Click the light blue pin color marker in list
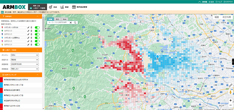Image resolution: width=234 pixels, height=110 pixels. click(x=2, y=38)
